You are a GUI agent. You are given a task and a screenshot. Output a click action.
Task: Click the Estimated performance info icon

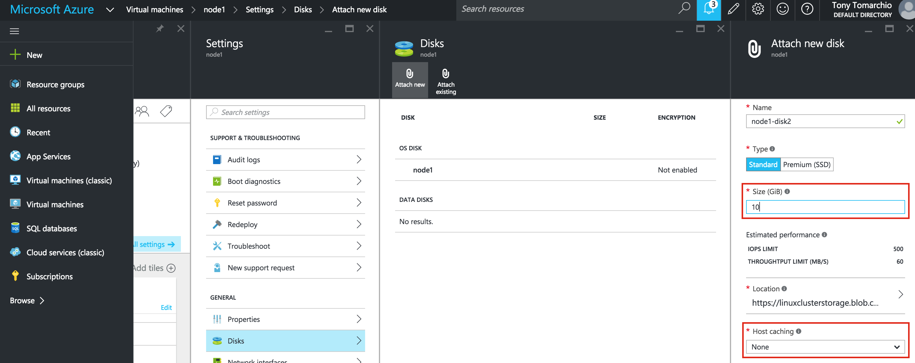[x=825, y=235]
